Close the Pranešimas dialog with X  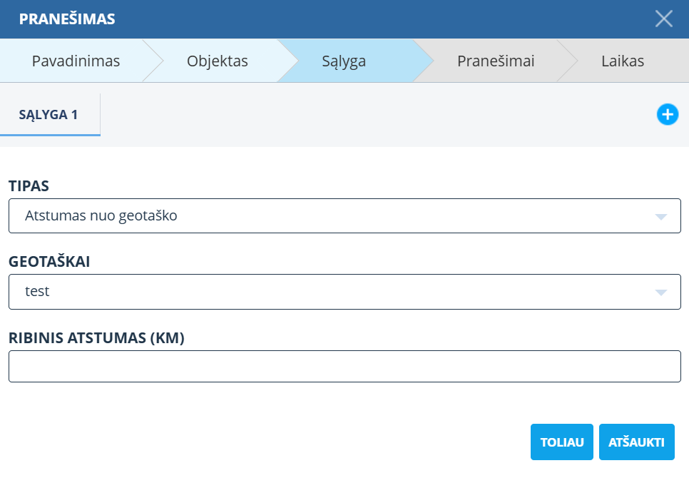[663, 19]
